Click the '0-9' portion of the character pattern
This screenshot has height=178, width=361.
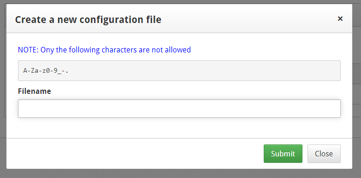click(52, 70)
